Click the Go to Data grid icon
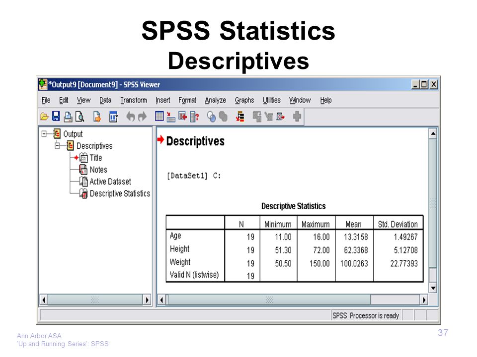Image resolution: width=477 pixels, height=357 pixels. pos(159,116)
